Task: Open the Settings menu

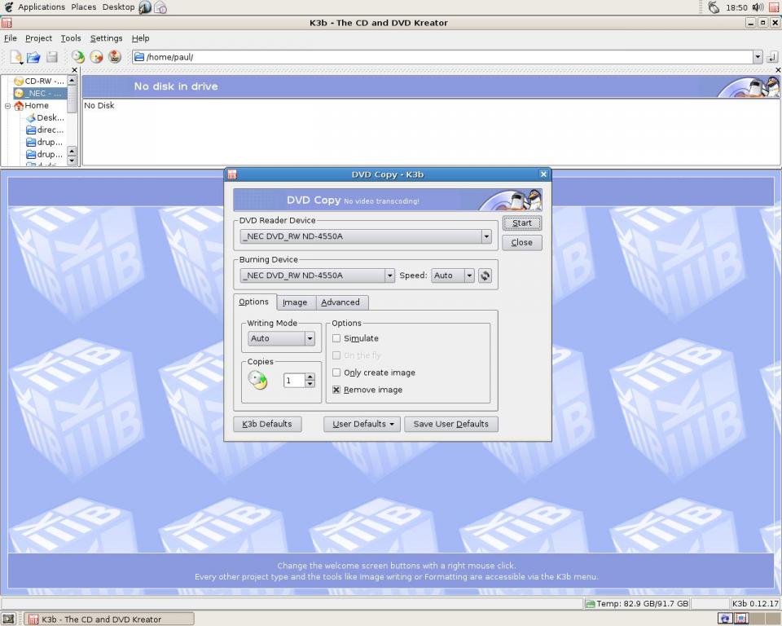Action: [106, 38]
